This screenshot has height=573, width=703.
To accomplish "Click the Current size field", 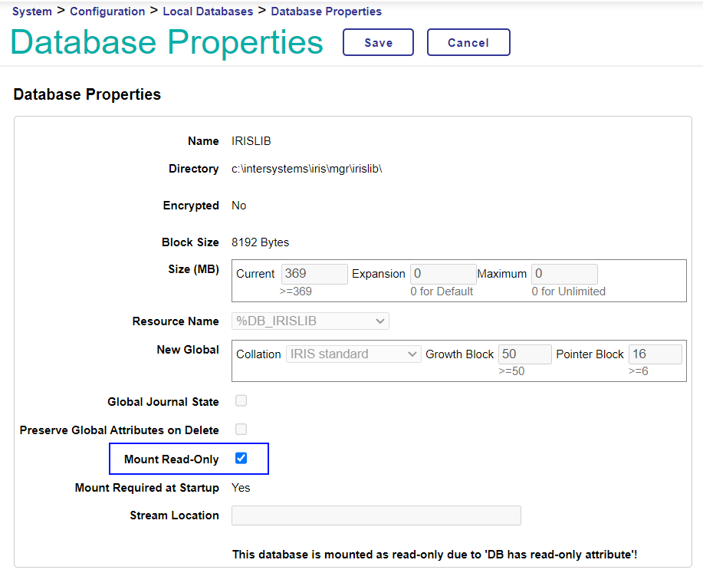I will pyautogui.click(x=314, y=274).
